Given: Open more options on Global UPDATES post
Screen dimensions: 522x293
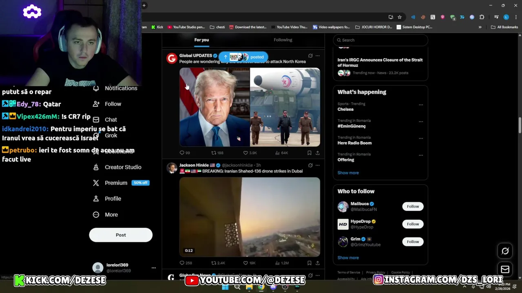Looking at the screenshot, I should click(318, 56).
